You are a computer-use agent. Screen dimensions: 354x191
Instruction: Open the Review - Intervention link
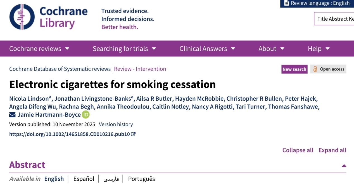tap(140, 69)
